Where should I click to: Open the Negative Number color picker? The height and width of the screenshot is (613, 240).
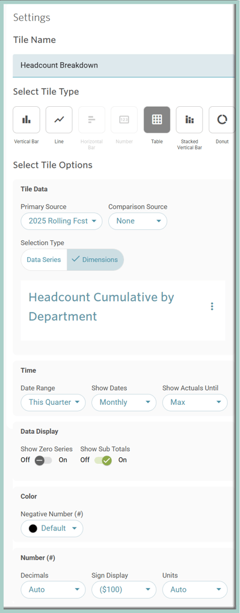(x=52, y=529)
